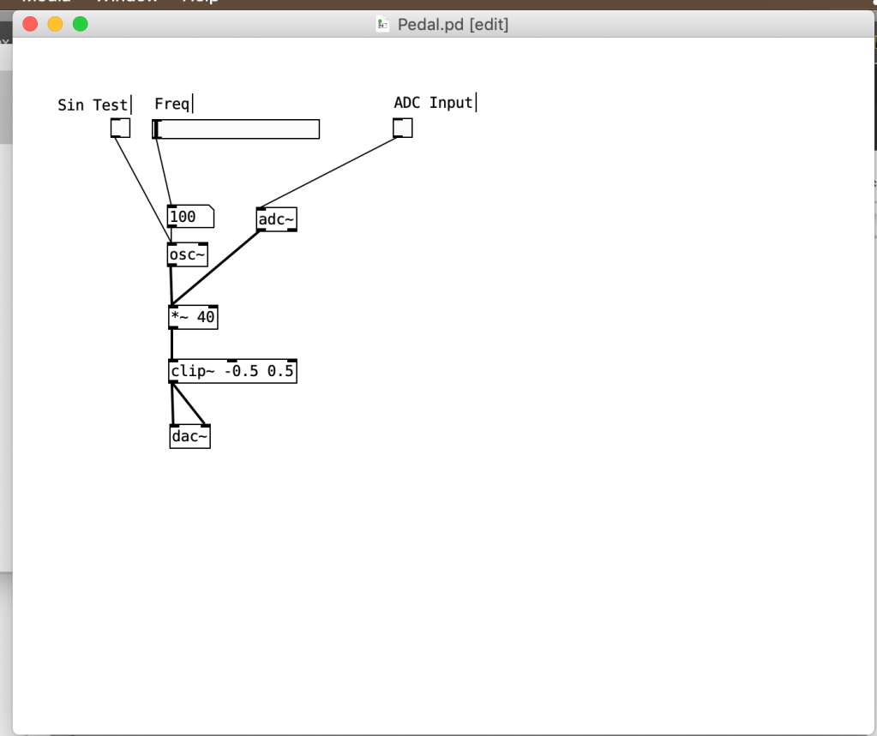This screenshot has height=736, width=877.
Task: Click the right outlet of adc~
Action: click(x=291, y=230)
